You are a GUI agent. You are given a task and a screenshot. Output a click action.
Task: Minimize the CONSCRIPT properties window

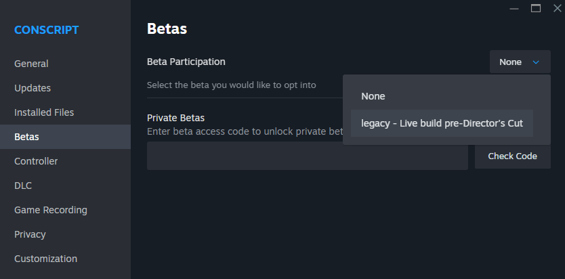(514, 8)
